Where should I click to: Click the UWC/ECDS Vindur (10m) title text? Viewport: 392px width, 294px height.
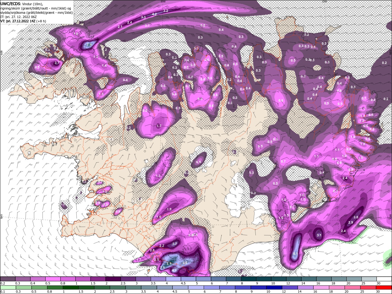[x=22, y=4]
